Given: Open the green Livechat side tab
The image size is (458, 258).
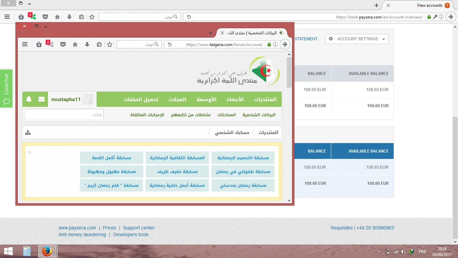Looking at the screenshot, I should pyautogui.click(x=6, y=89).
